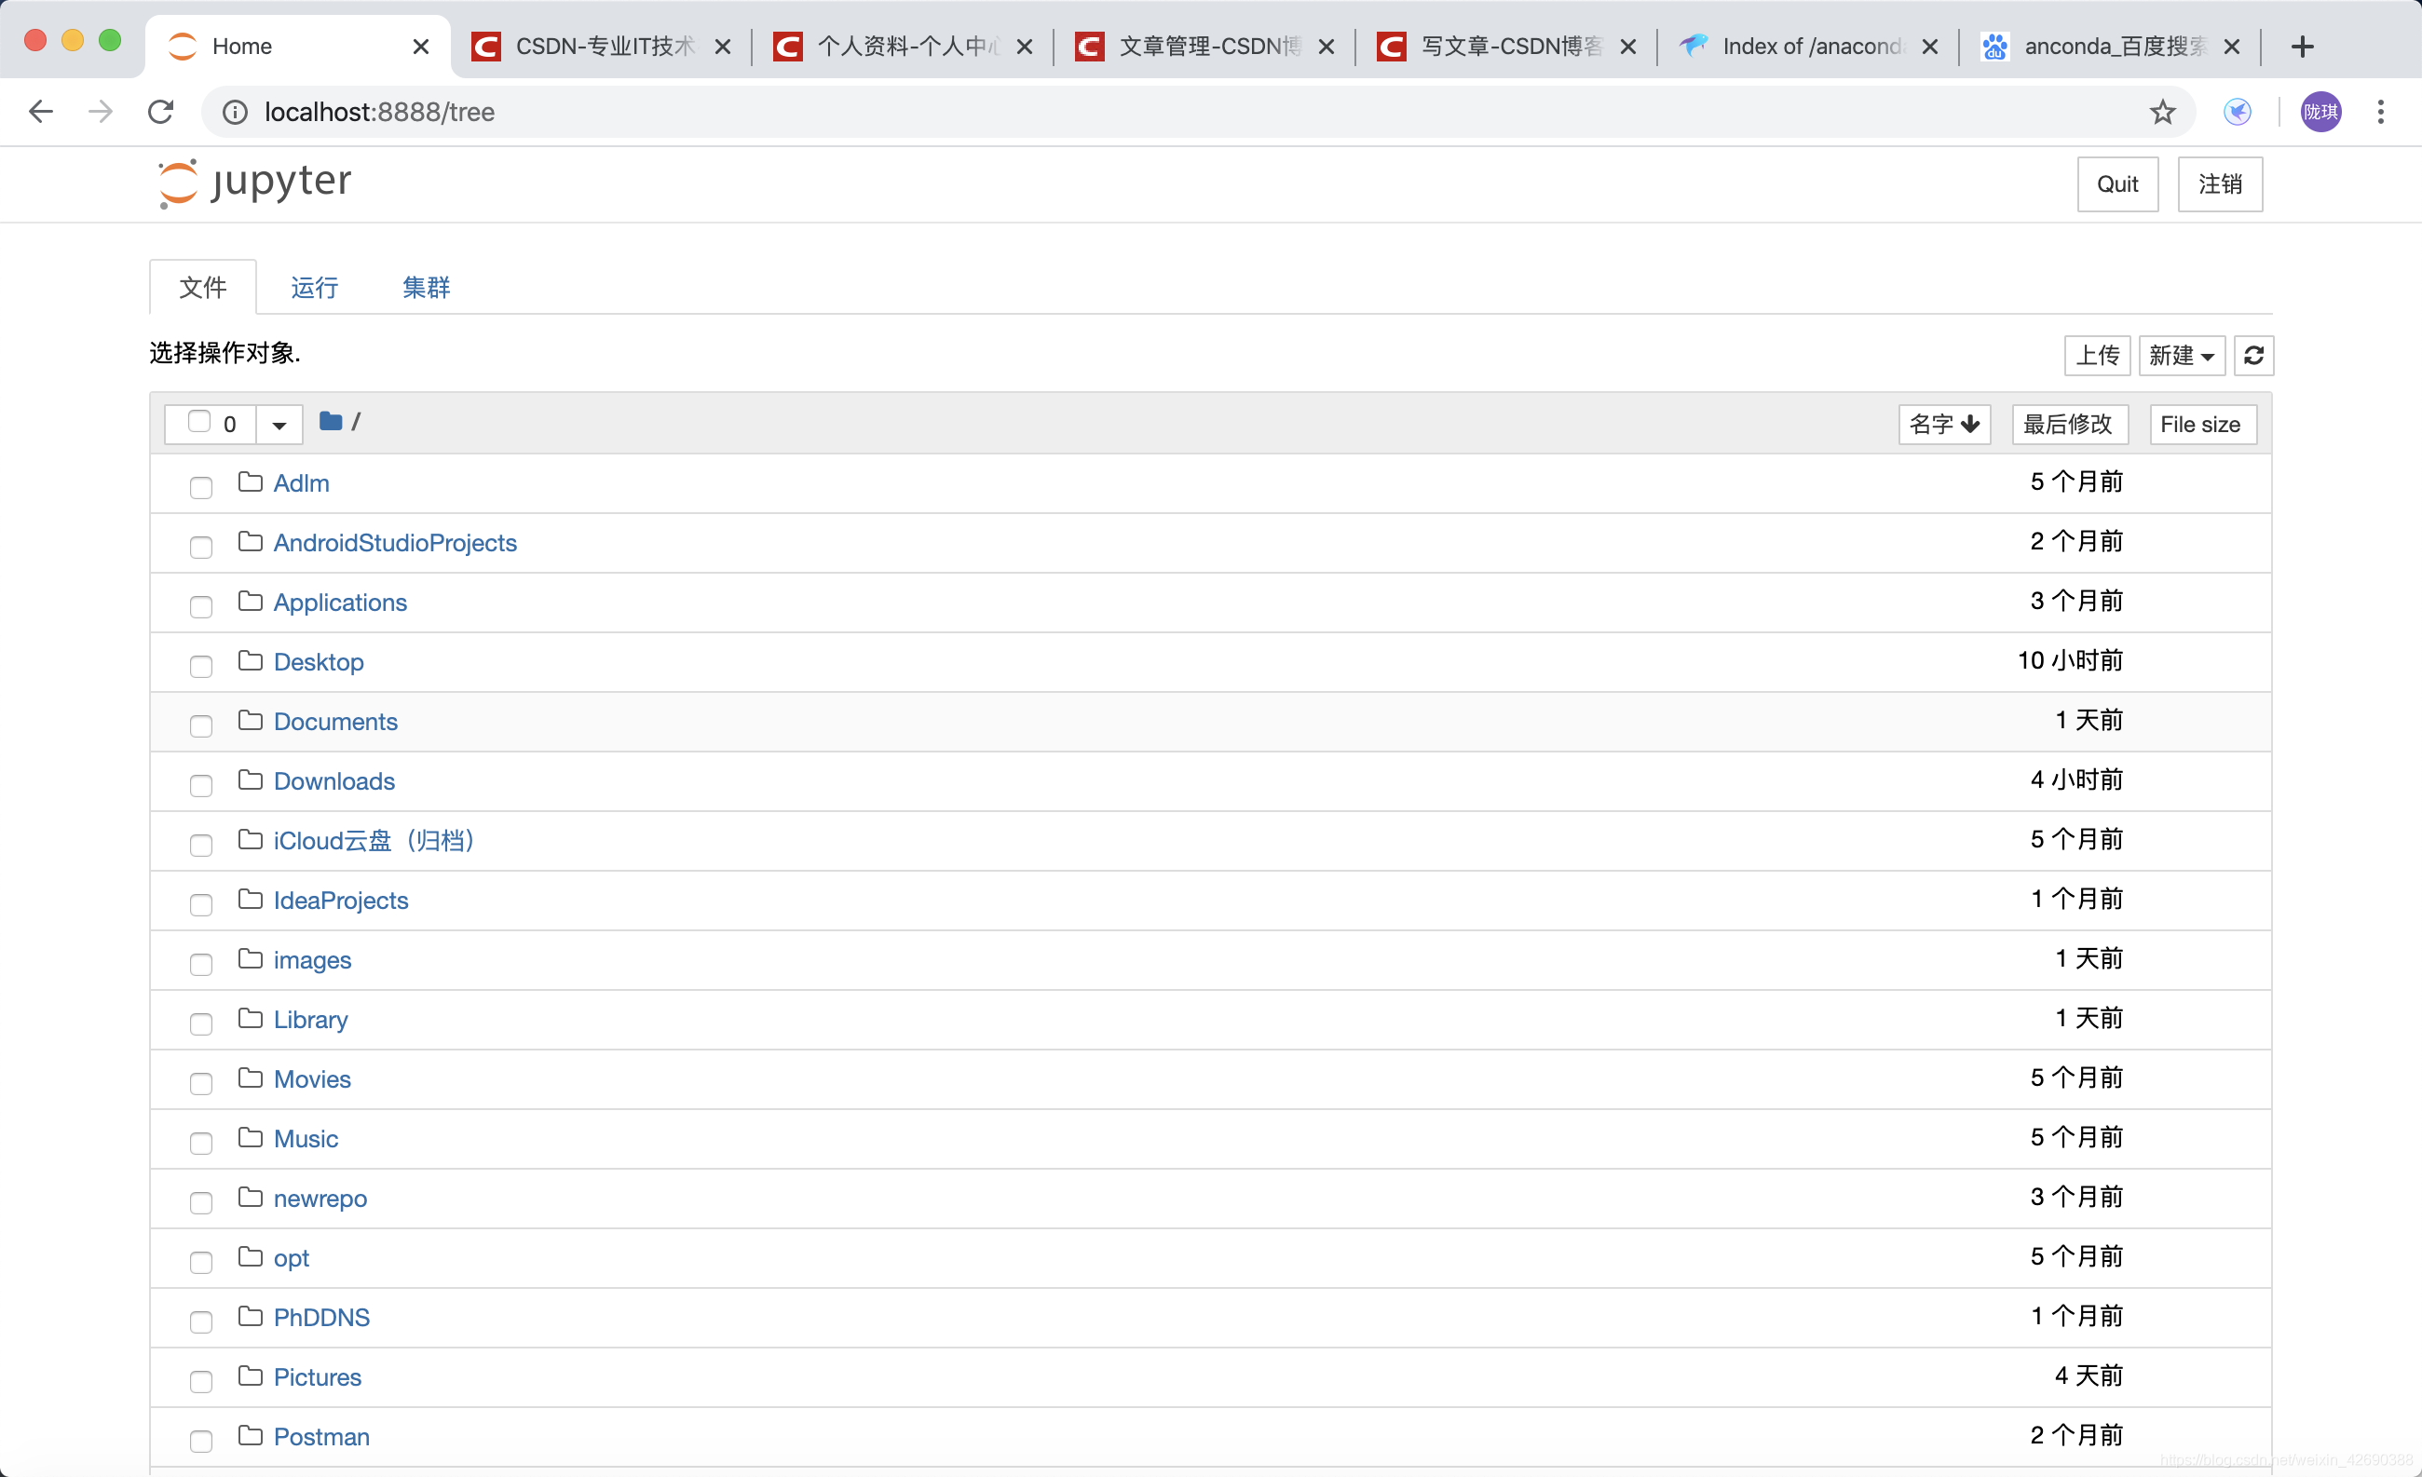
Task: Click the refresh file list icon
Action: (x=2253, y=355)
